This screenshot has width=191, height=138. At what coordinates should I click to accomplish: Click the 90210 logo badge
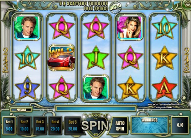click(x=116, y=8)
